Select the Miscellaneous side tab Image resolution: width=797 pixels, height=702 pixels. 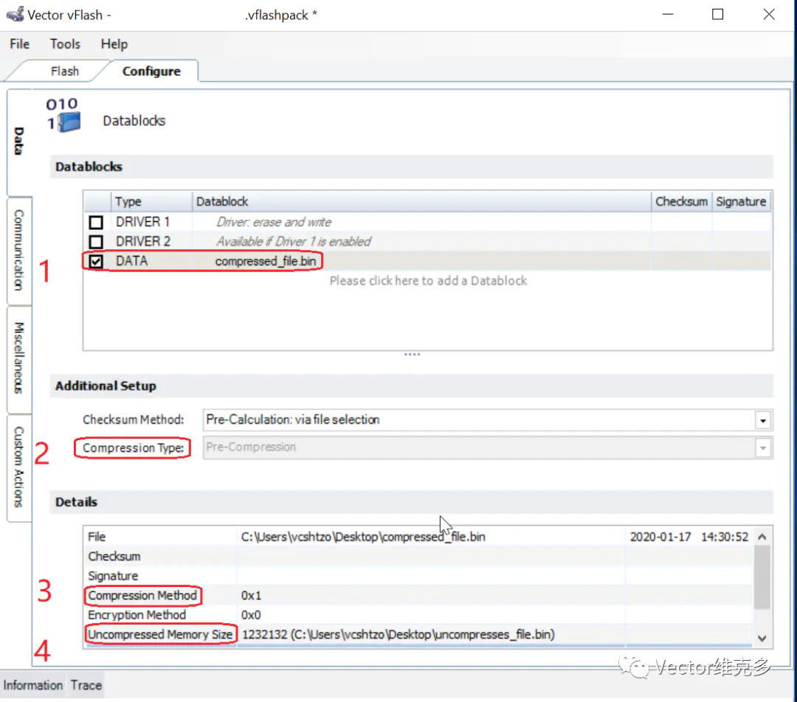pyautogui.click(x=19, y=358)
